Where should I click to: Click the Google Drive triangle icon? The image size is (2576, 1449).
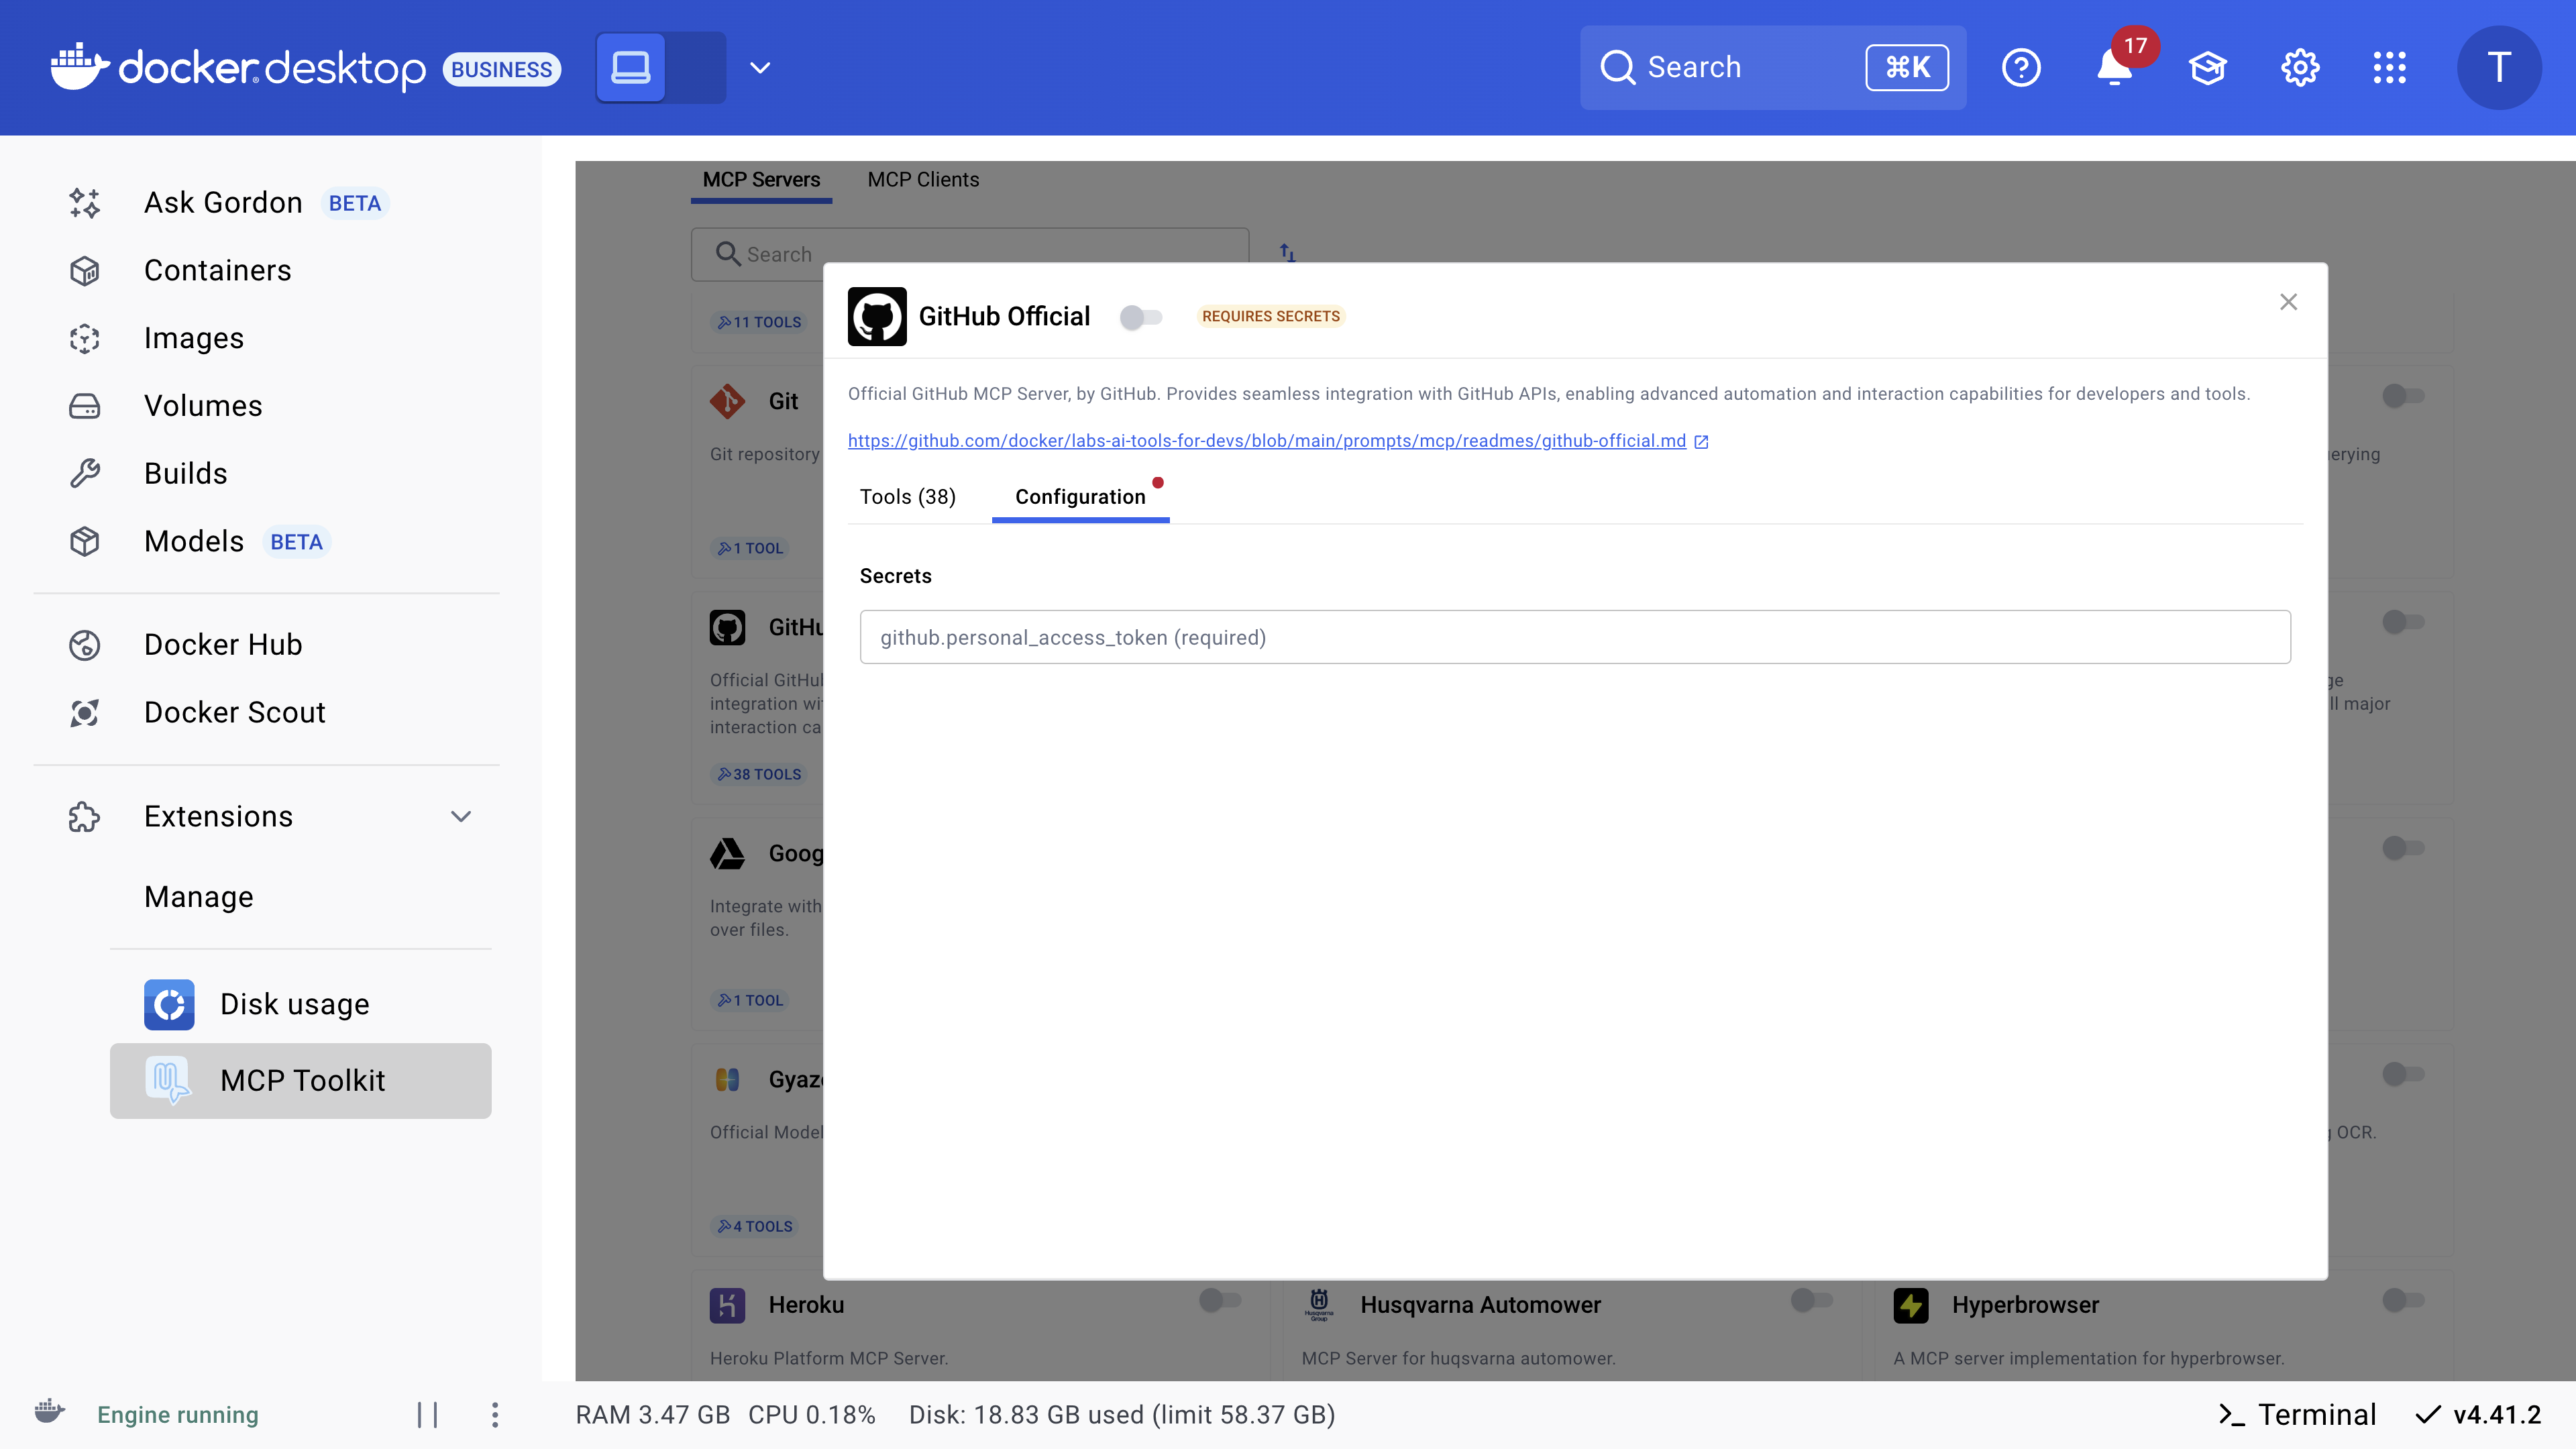tap(727, 853)
